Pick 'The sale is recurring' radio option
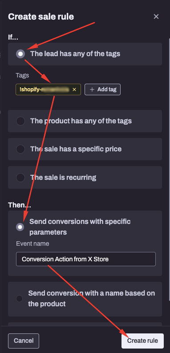 [x=85, y=178]
